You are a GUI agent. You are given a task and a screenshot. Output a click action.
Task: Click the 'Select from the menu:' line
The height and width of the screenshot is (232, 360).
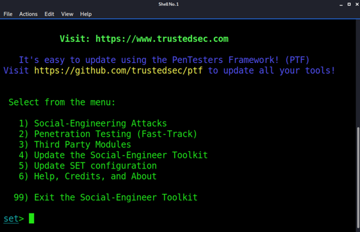tap(62, 102)
